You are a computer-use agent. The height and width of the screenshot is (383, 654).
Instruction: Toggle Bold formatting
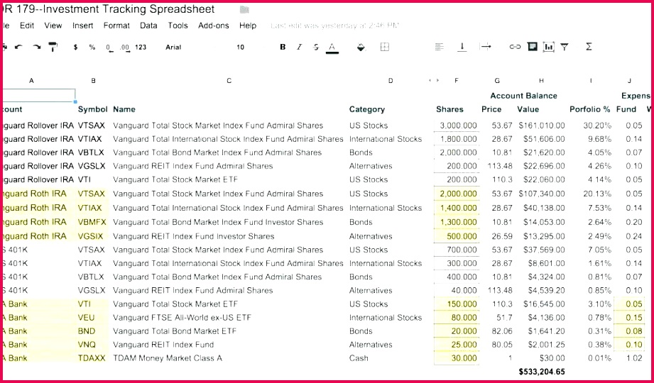pos(283,47)
